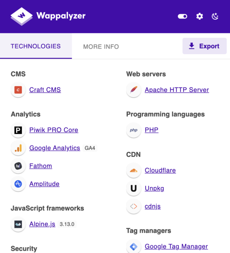Viewport: 230px width, 253px height.
Task: Click the GA4 version badge
Action: pos(90,148)
